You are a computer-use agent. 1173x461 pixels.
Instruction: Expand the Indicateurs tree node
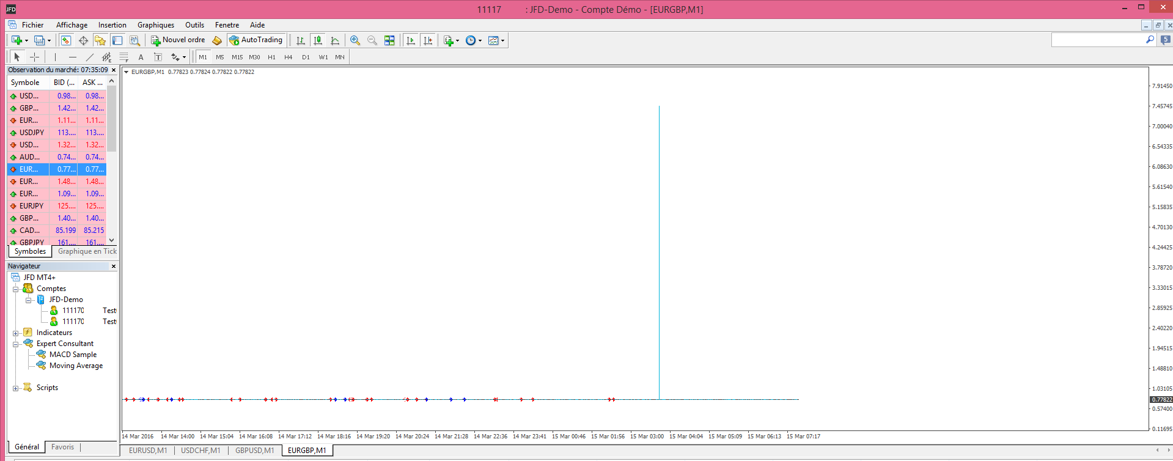point(15,333)
